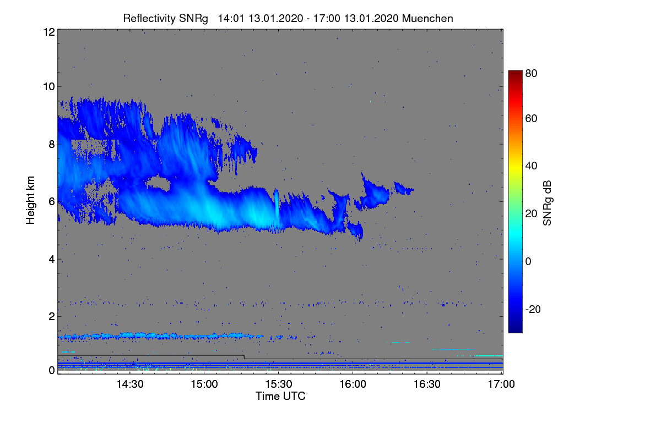Click the 0 km height tick label
The width and height of the screenshot is (661, 440).
[x=52, y=370]
